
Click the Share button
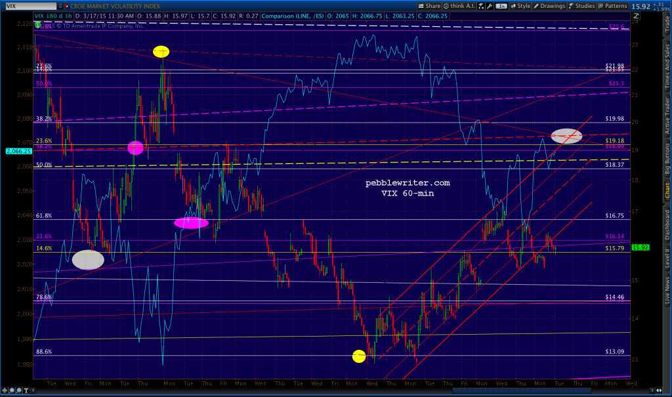pyautogui.click(x=429, y=6)
